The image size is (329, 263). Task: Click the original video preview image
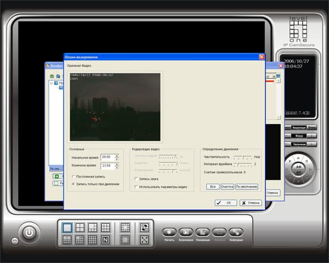(115, 107)
